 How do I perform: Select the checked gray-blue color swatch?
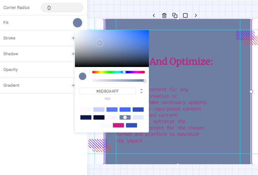pyautogui.click(x=125, y=117)
